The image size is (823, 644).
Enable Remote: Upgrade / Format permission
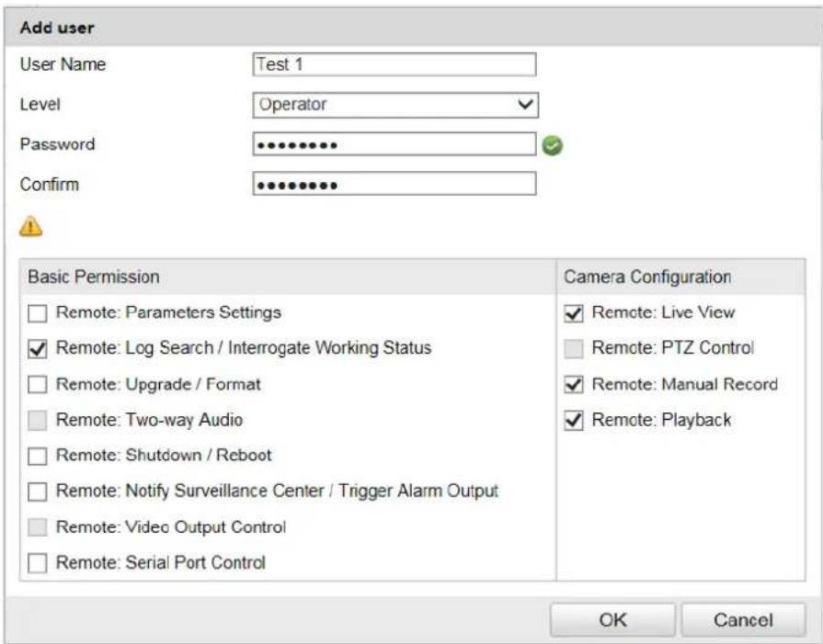coord(38,384)
